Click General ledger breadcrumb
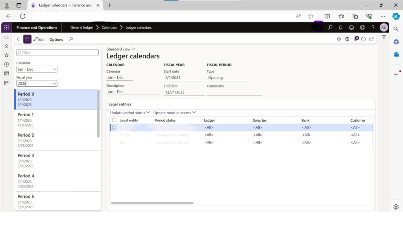This screenshot has height=226, width=403. click(x=82, y=27)
